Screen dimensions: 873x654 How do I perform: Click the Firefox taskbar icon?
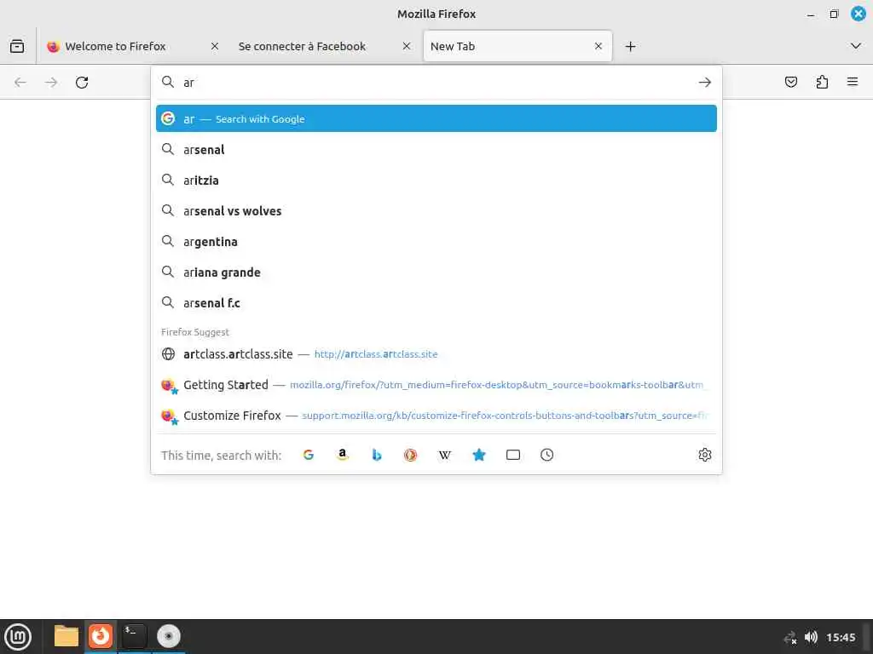(101, 636)
